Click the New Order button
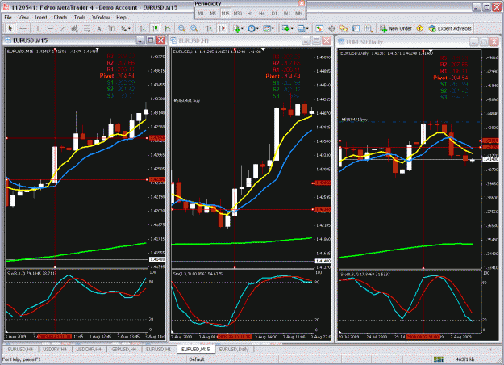 [396, 28]
